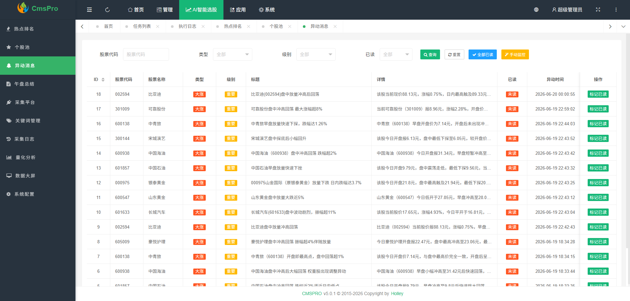Select AI智能选股 in top navigation
630x301 pixels.
click(x=201, y=10)
